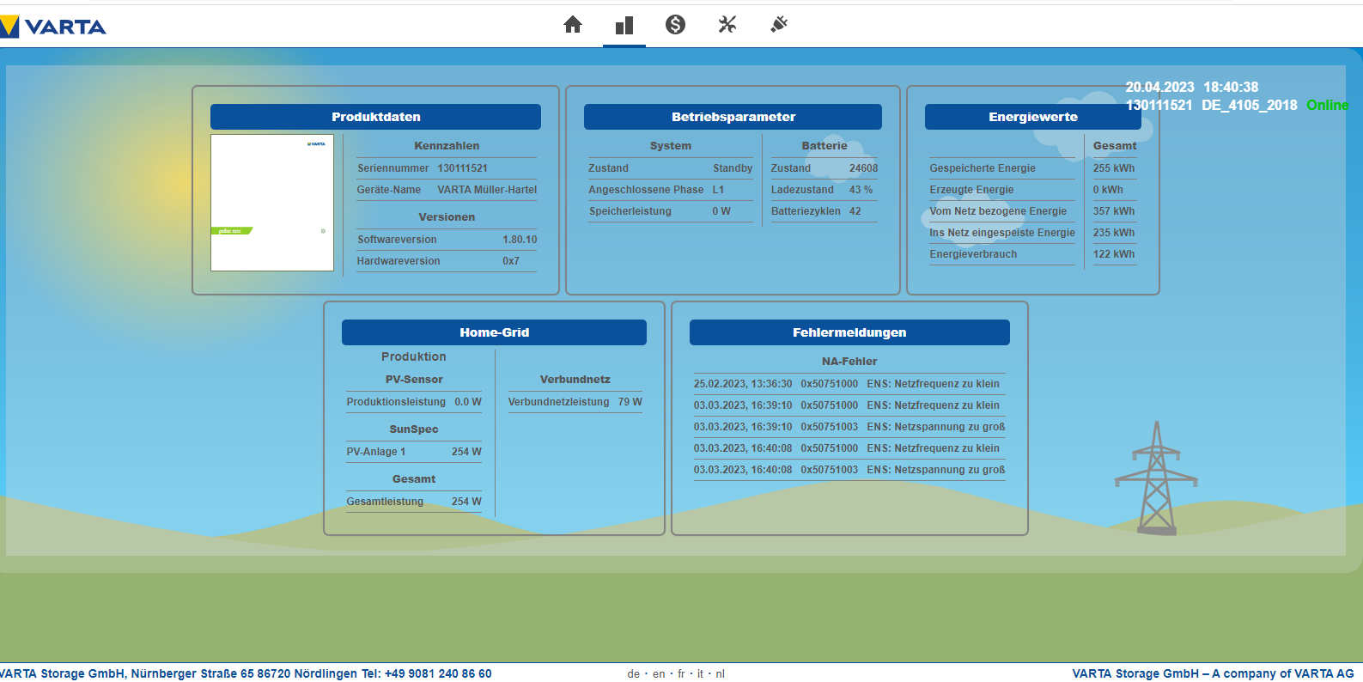Click error 03.03.2023, 16:39:10 Netzspannung zu groß
Viewport: 1363px width, 682px height.
pyautogui.click(x=849, y=427)
